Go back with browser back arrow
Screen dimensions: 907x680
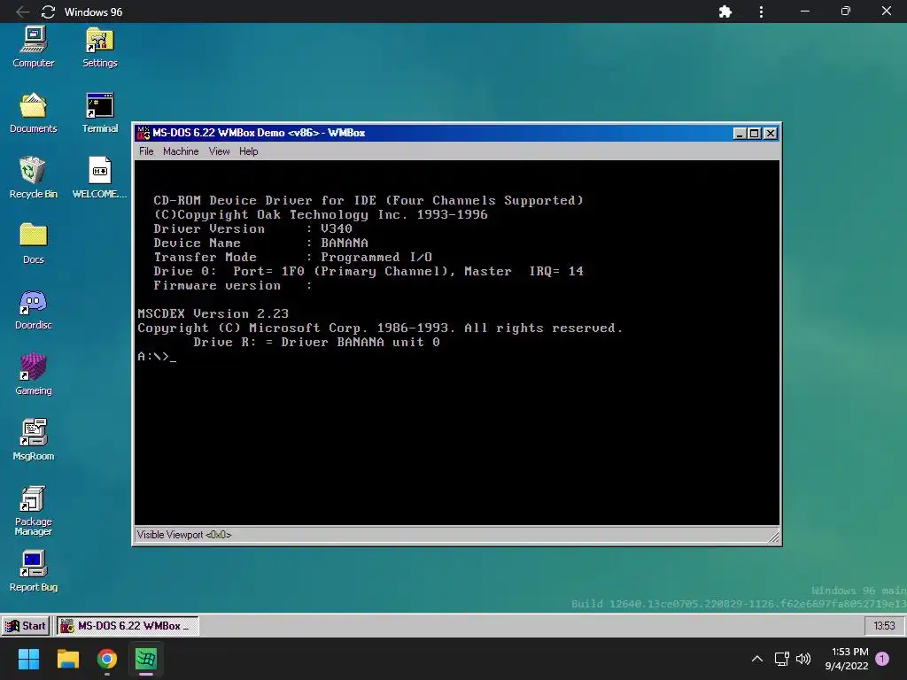click(22, 12)
